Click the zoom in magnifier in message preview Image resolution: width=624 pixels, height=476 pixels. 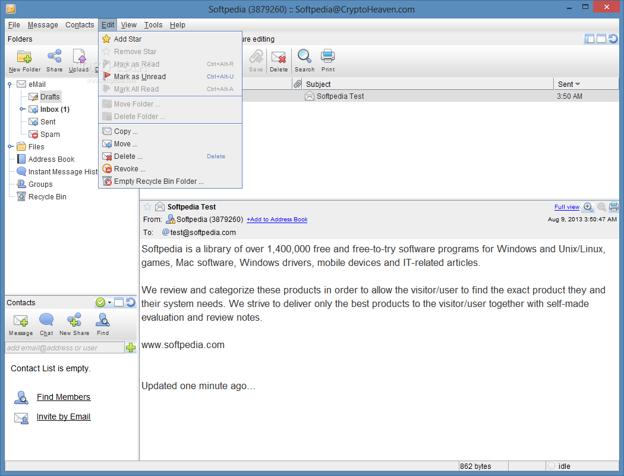(x=588, y=206)
